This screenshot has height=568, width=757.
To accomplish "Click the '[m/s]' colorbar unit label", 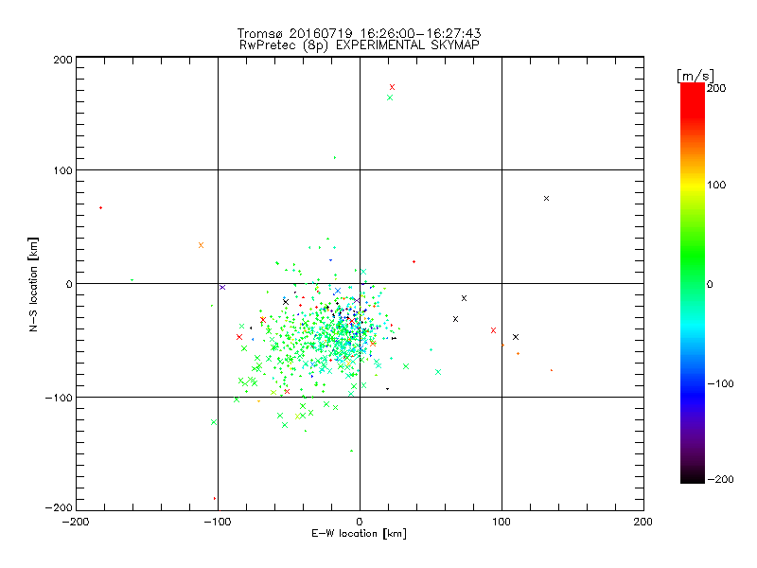I will (695, 76).
